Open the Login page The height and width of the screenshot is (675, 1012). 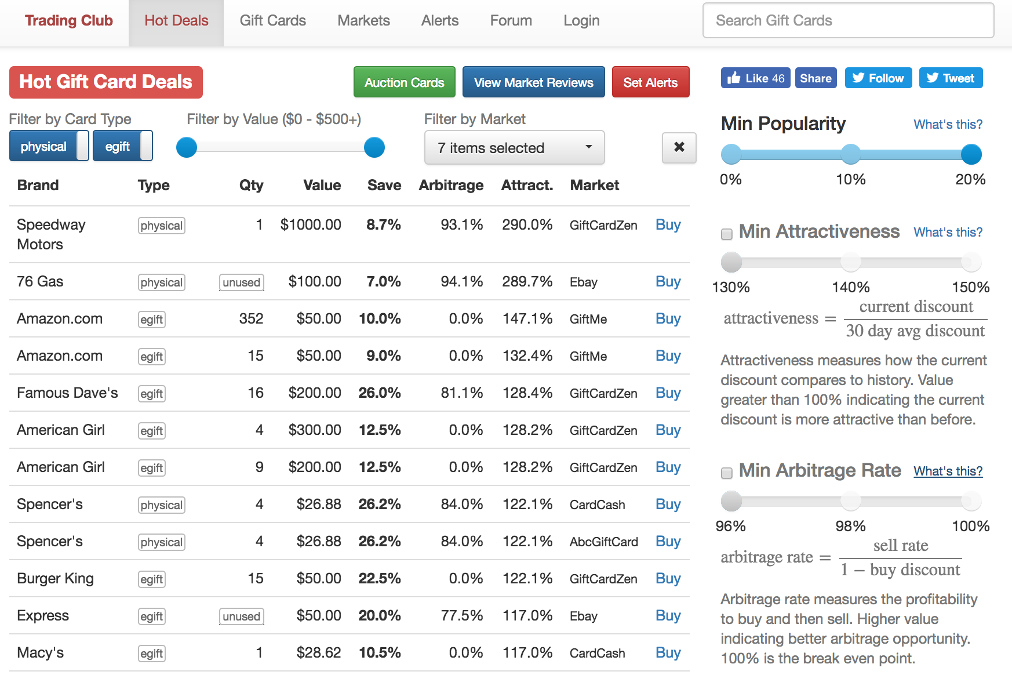pyautogui.click(x=581, y=21)
